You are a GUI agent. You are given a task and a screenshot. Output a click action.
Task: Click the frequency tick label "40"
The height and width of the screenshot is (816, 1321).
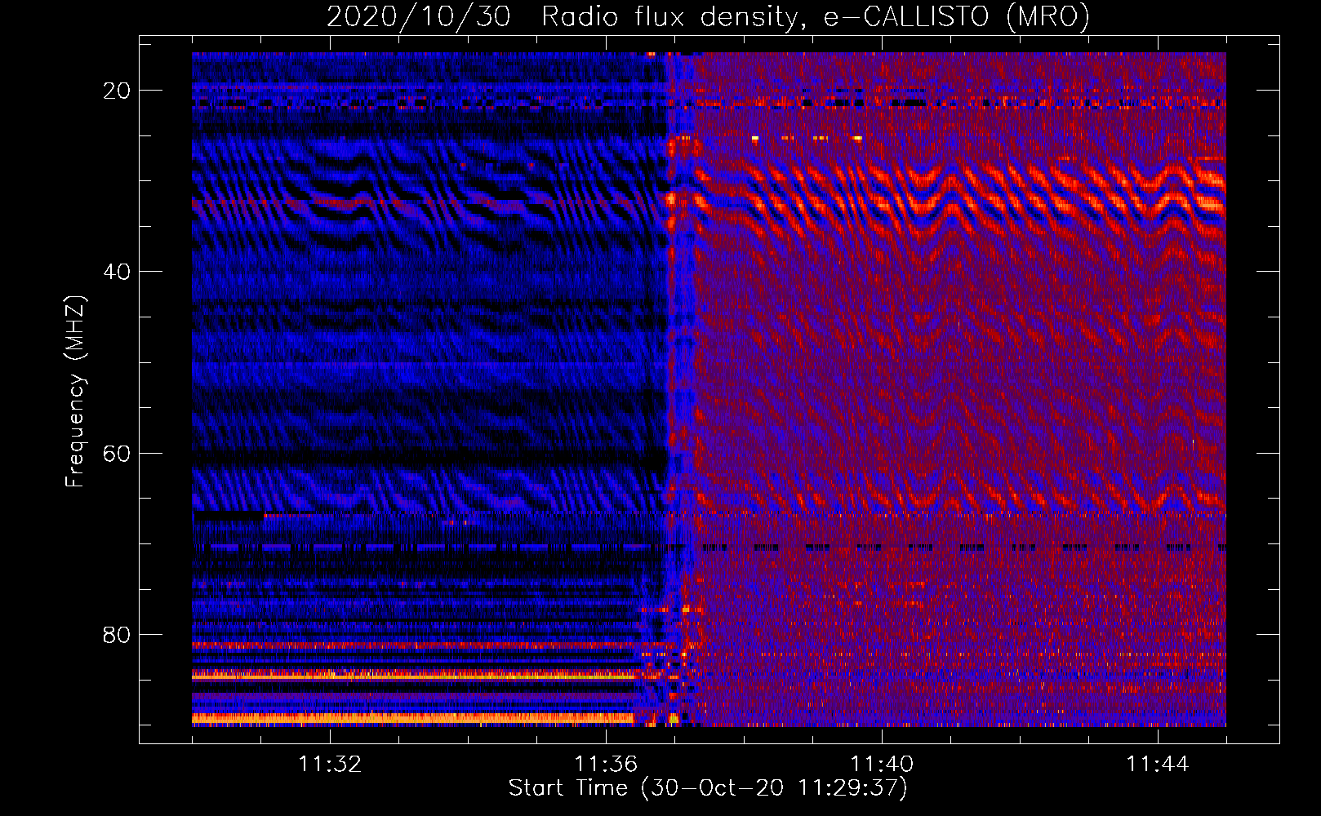point(118,272)
